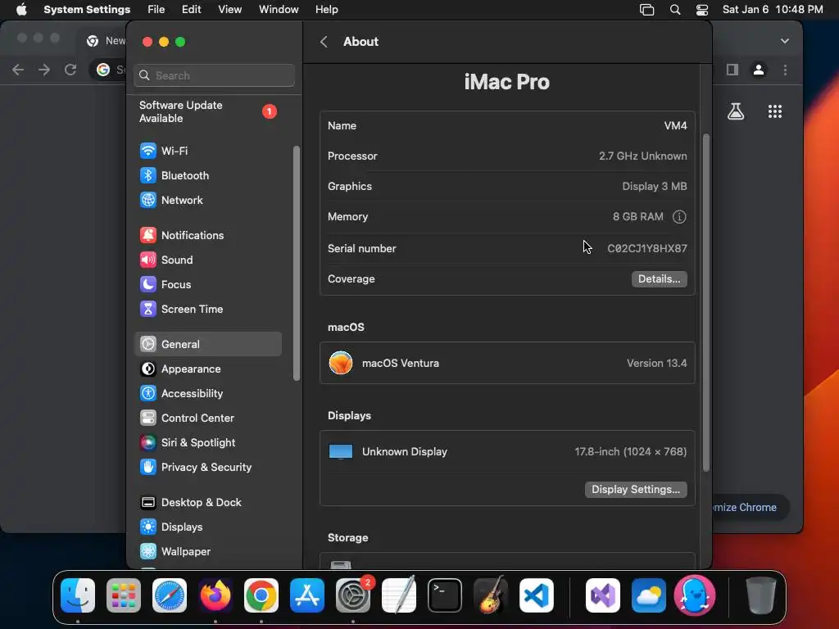
Task: Click Chrome's tab search chevron
Action: [x=784, y=41]
